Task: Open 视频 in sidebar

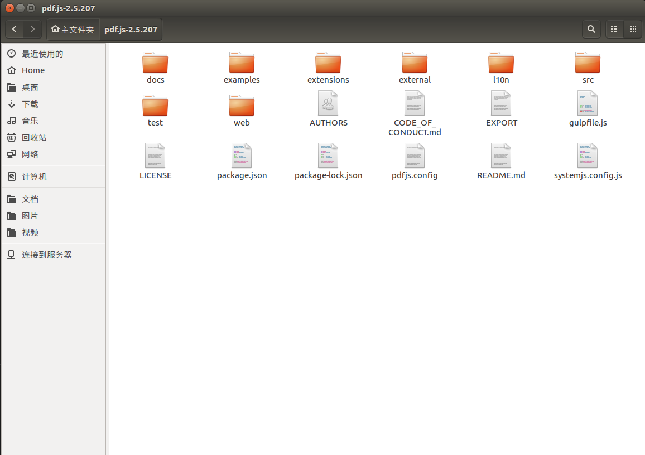Action: 54,233
